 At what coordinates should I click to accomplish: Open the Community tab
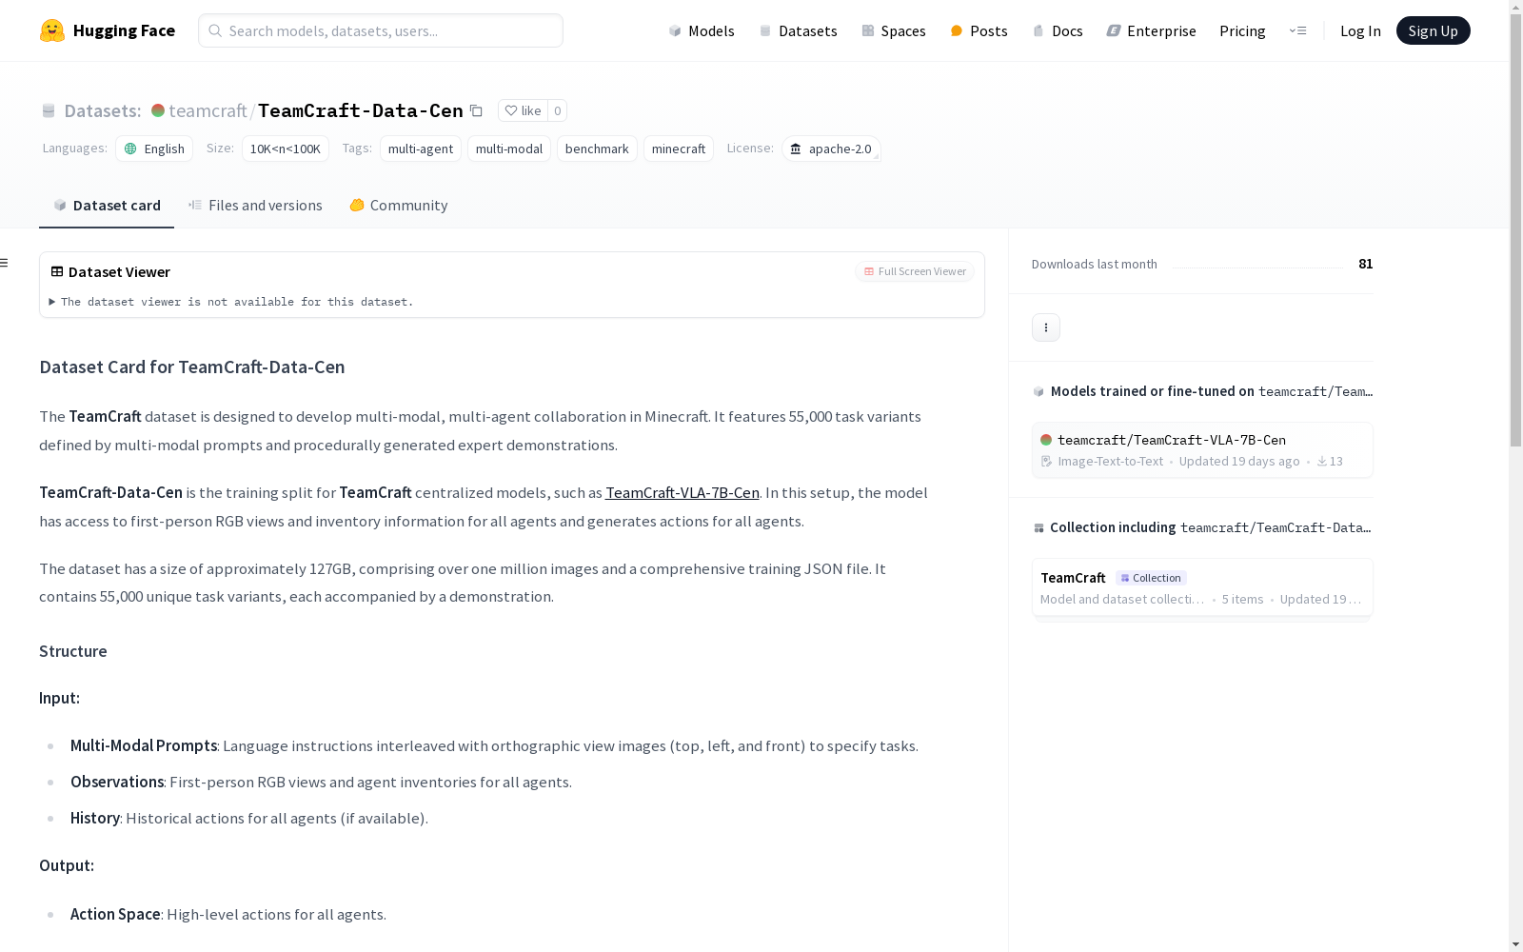pos(398,206)
